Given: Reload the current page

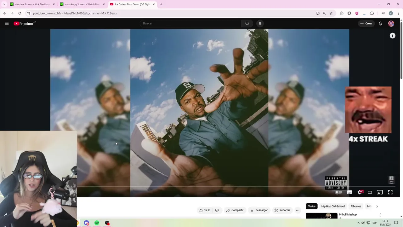Looking at the screenshot, I should (20, 13).
